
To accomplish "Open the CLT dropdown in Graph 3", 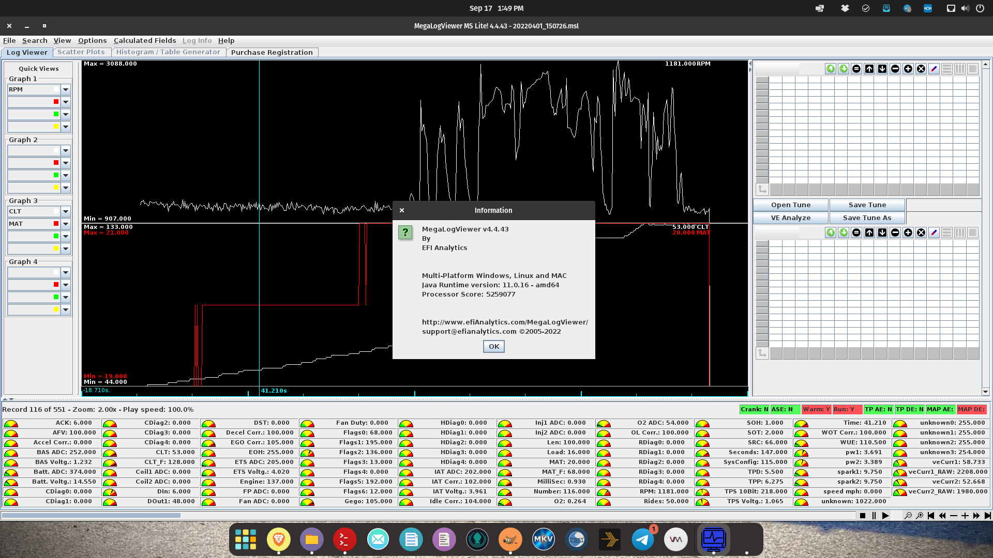I will coord(65,211).
